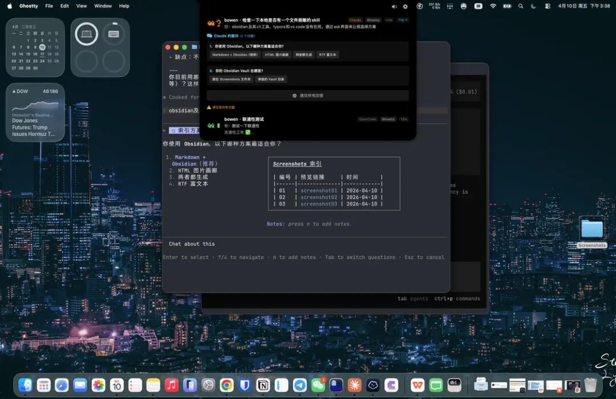Open Control Center in the menu bar
616x399 pixels.
547,6
